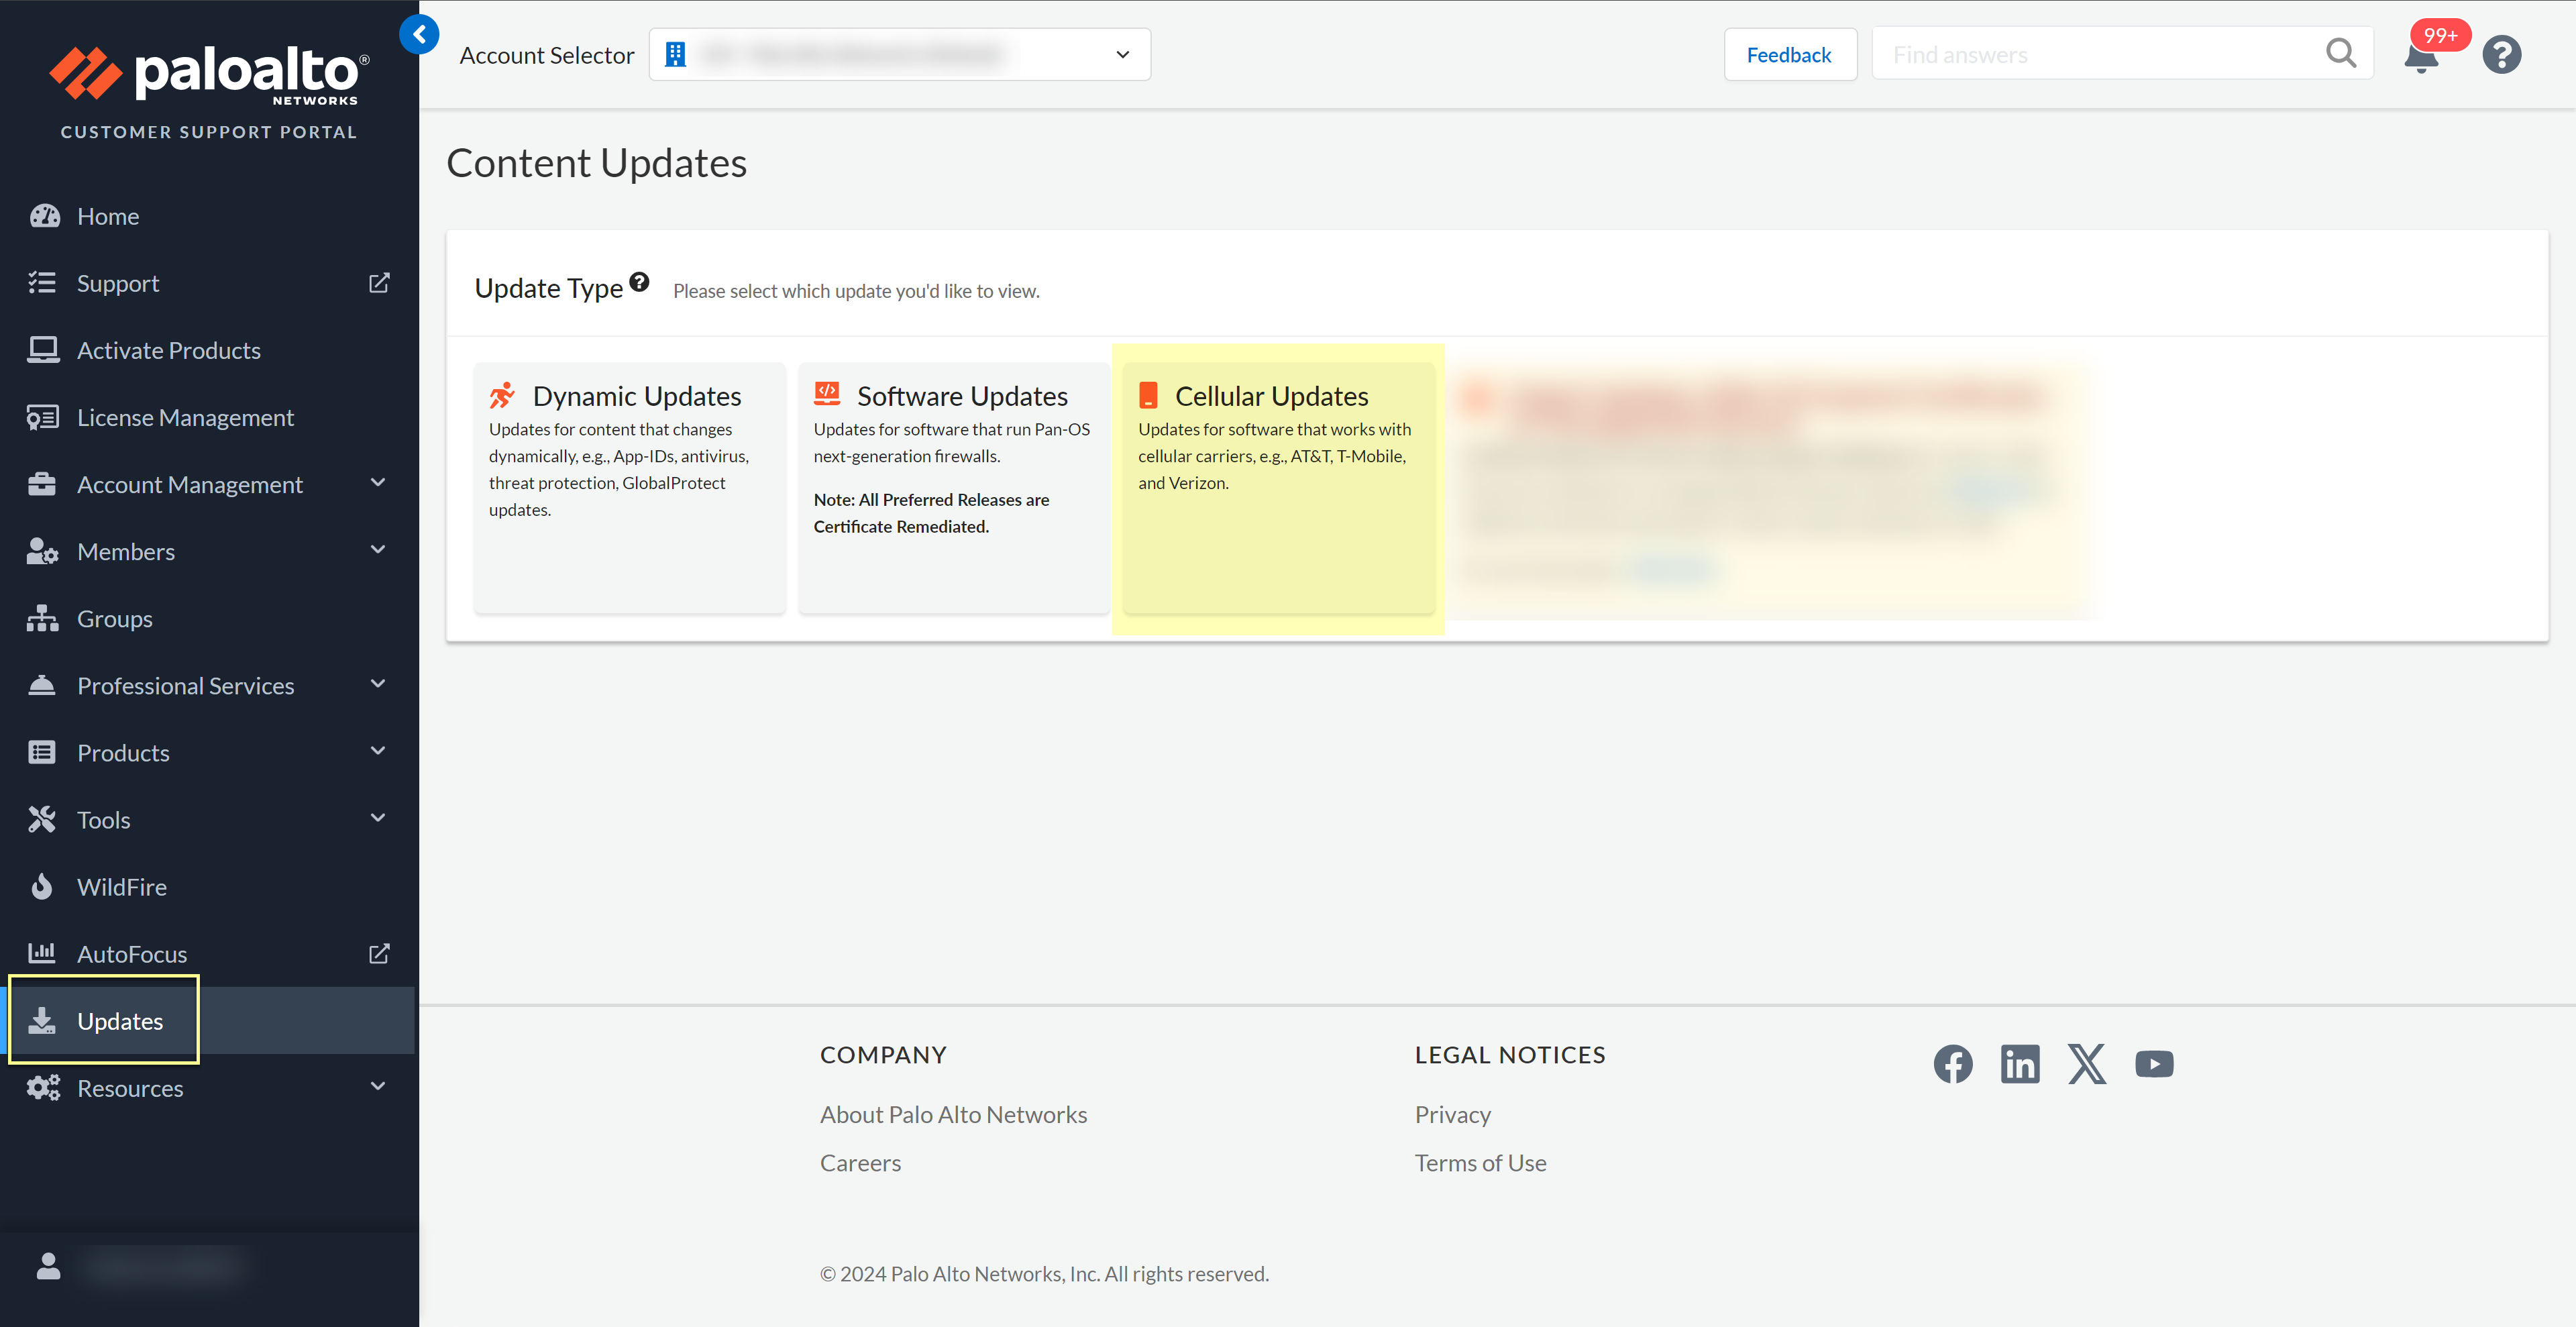Screen dimensions: 2576x1327
Task: Open WildFire from the sidebar
Action: coord(122,887)
